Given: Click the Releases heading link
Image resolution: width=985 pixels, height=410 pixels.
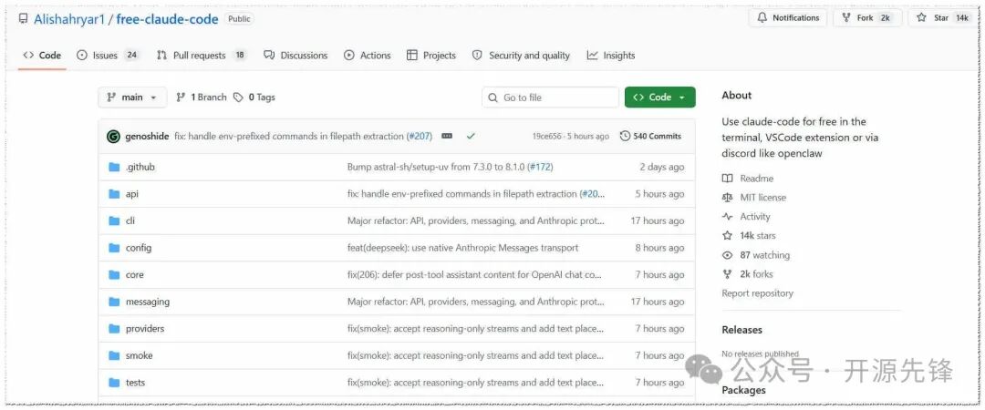Looking at the screenshot, I should (x=741, y=330).
